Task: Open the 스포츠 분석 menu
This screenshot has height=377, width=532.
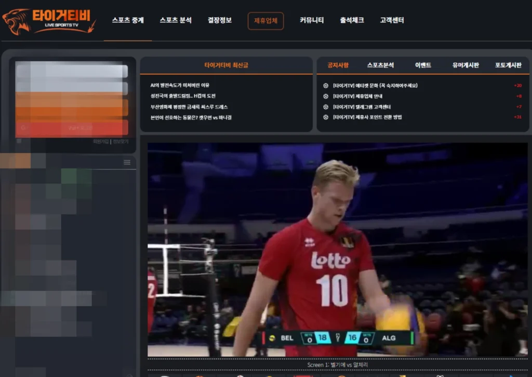Action: 176,20
